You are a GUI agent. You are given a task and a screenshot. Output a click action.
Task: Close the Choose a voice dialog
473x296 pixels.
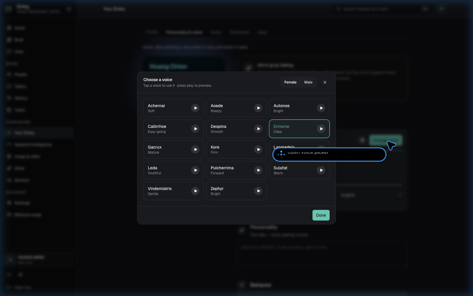(x=325, y=82)
